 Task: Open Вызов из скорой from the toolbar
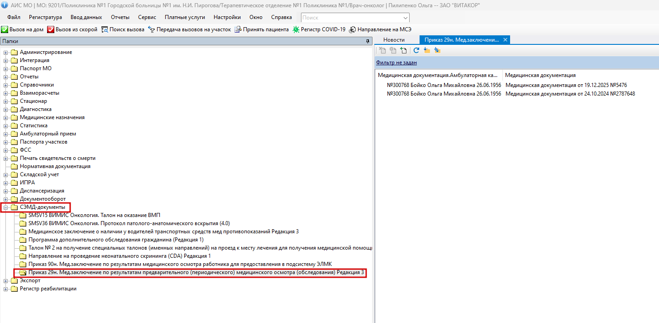(72, 29)
